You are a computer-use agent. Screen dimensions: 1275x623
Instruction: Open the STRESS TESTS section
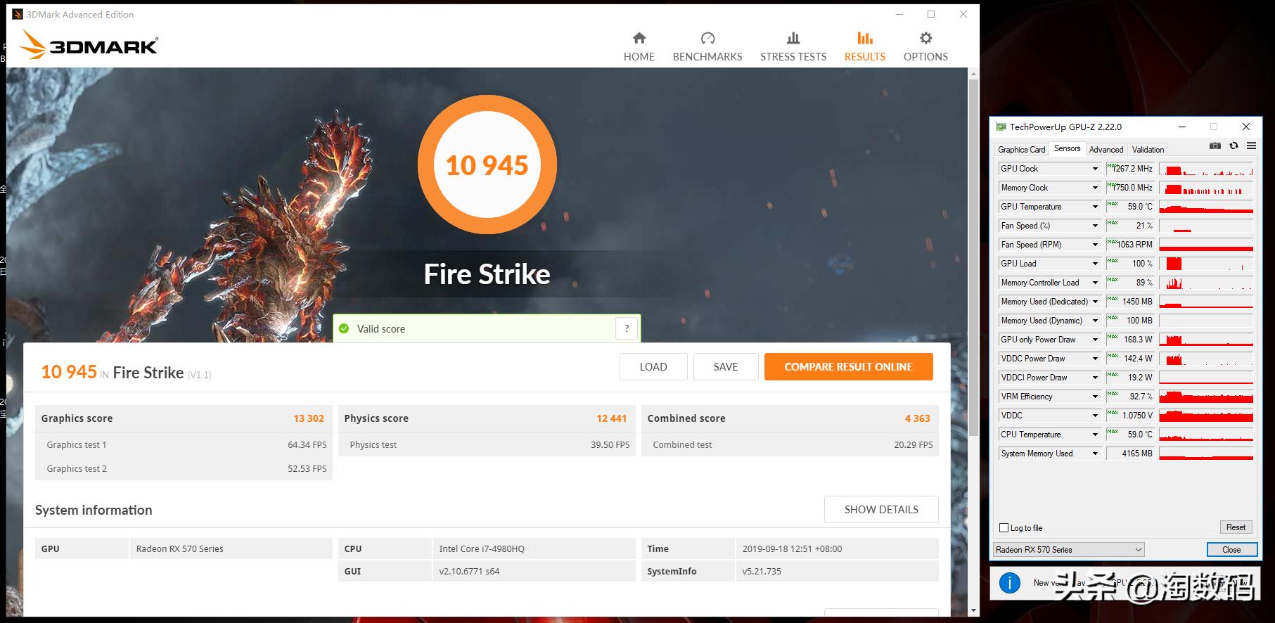[793, 46]
